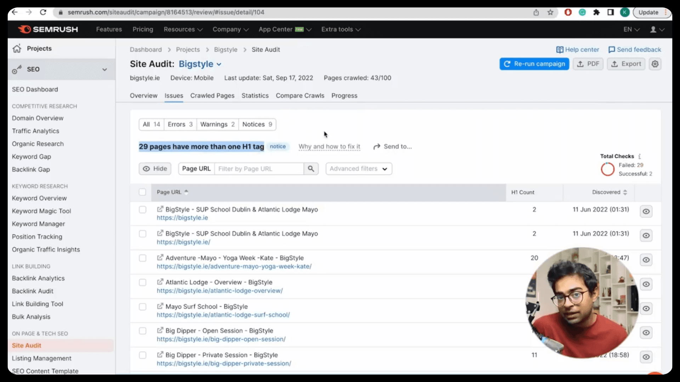Check the box for Adventure Mayo Yoga Week row
The height and width of the screenshot is (382, 680).
(x=142, y=258)
